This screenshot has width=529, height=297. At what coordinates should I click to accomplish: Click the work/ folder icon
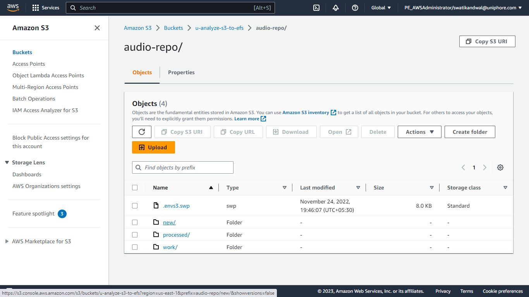(x=156, y=247)
